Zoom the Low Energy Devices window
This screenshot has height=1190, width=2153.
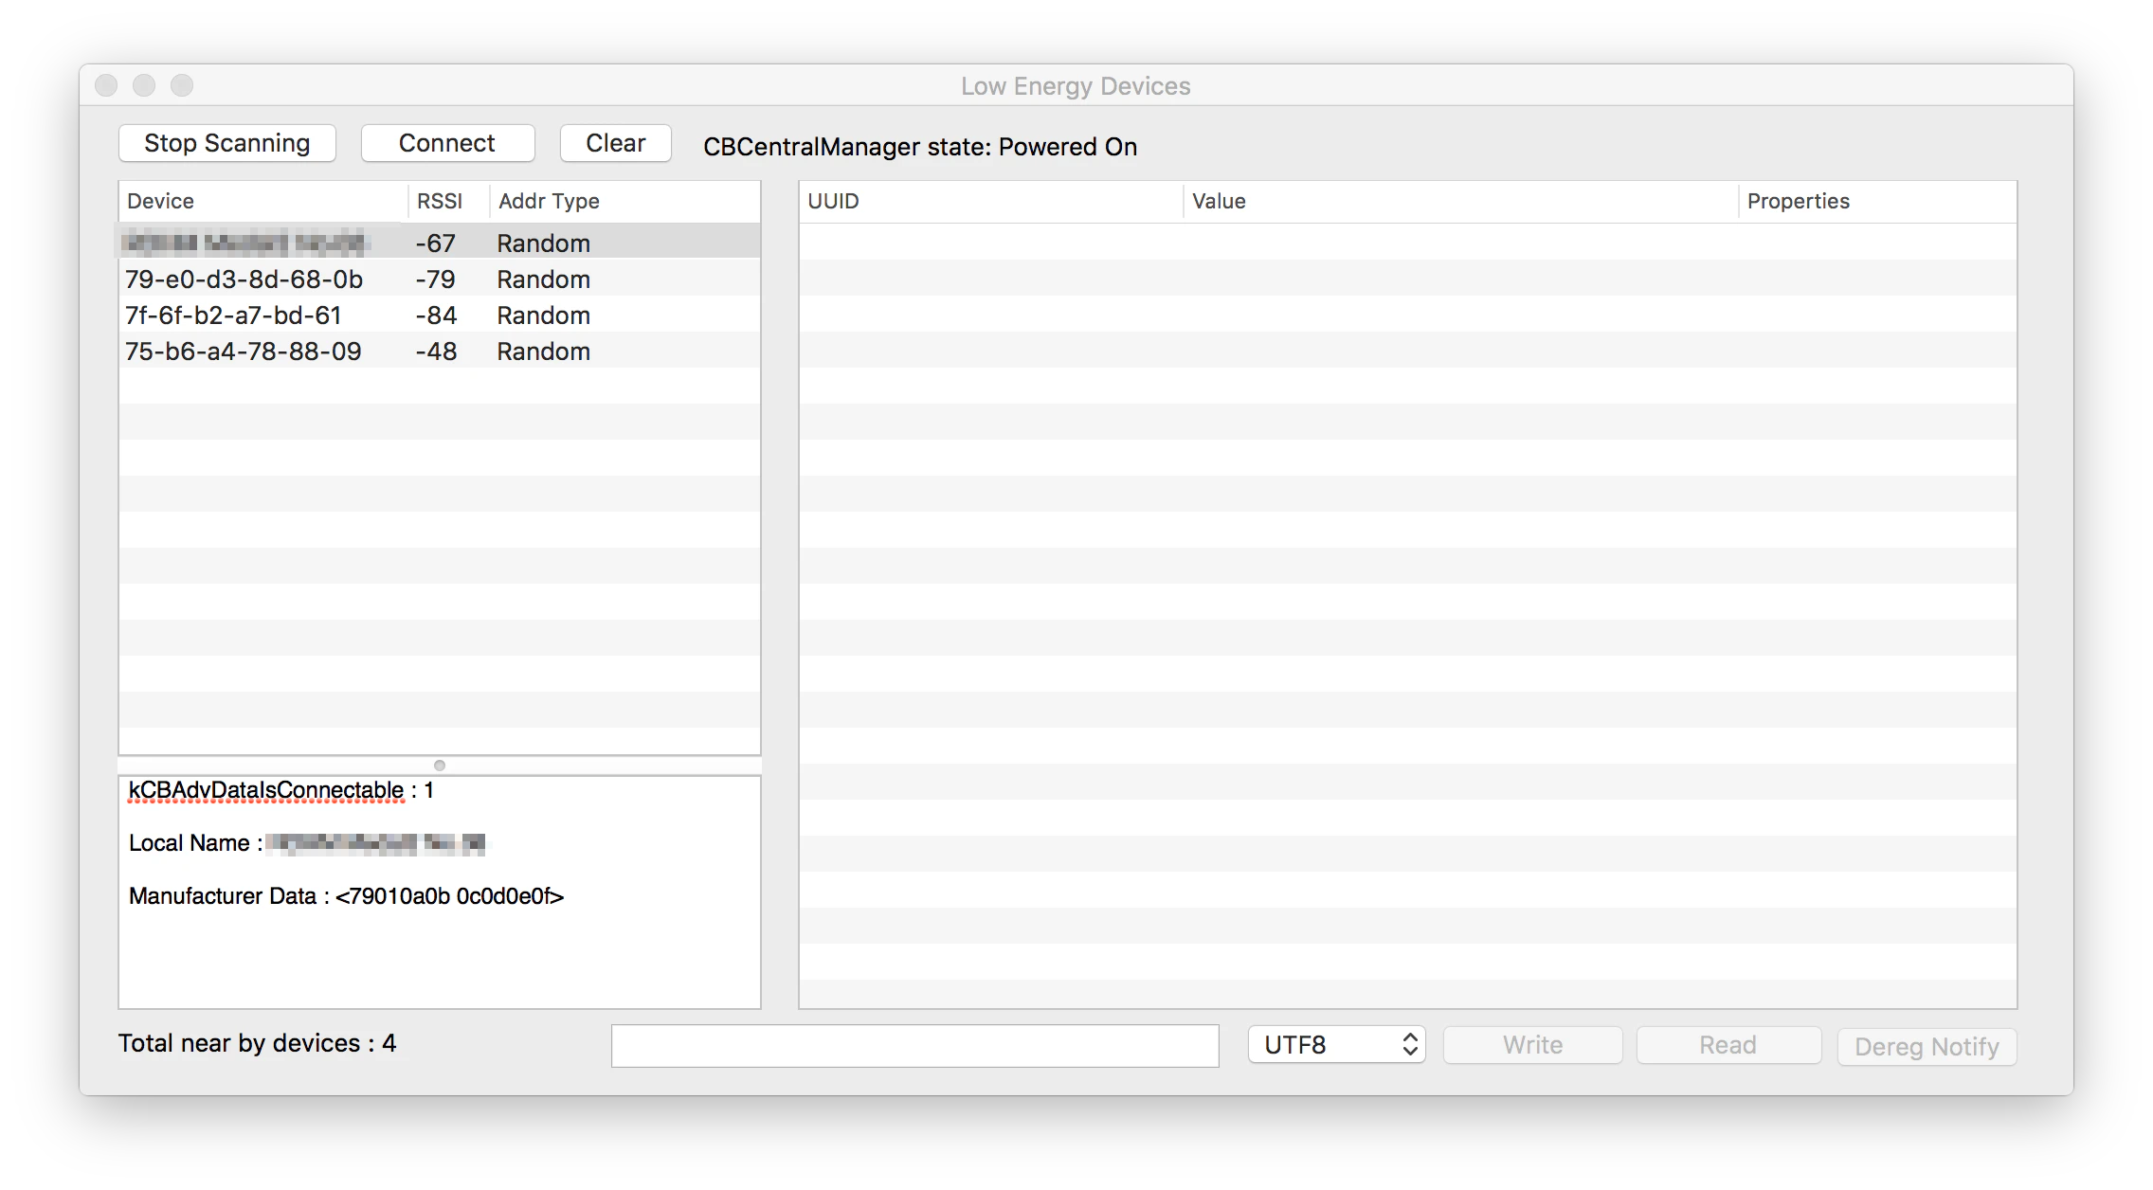pos(182,85)
